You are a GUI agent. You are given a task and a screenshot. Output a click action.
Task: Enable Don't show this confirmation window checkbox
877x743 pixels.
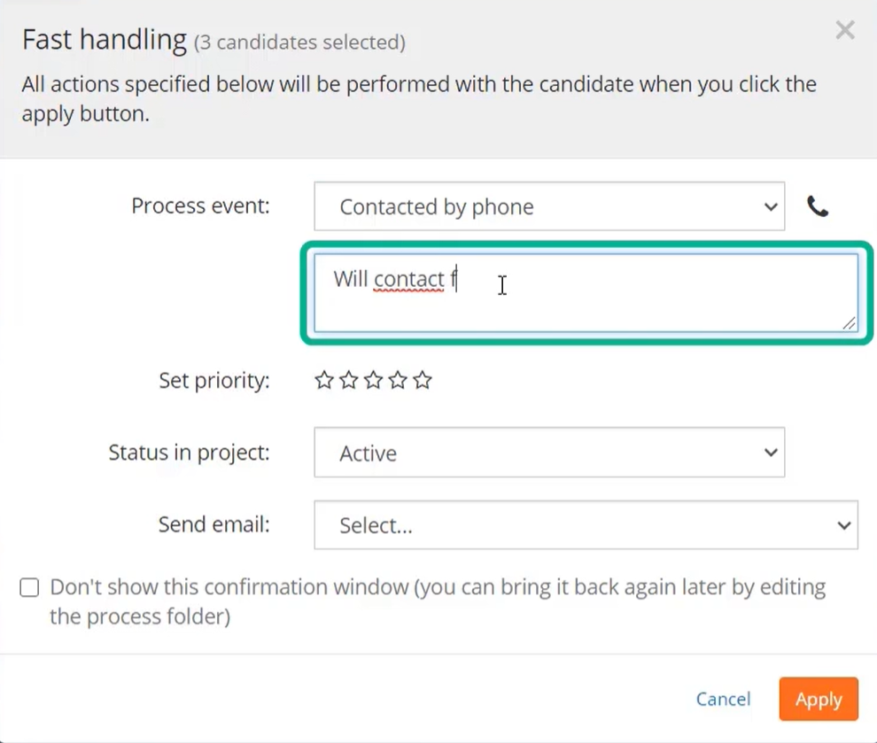click(x=29, y=587)
